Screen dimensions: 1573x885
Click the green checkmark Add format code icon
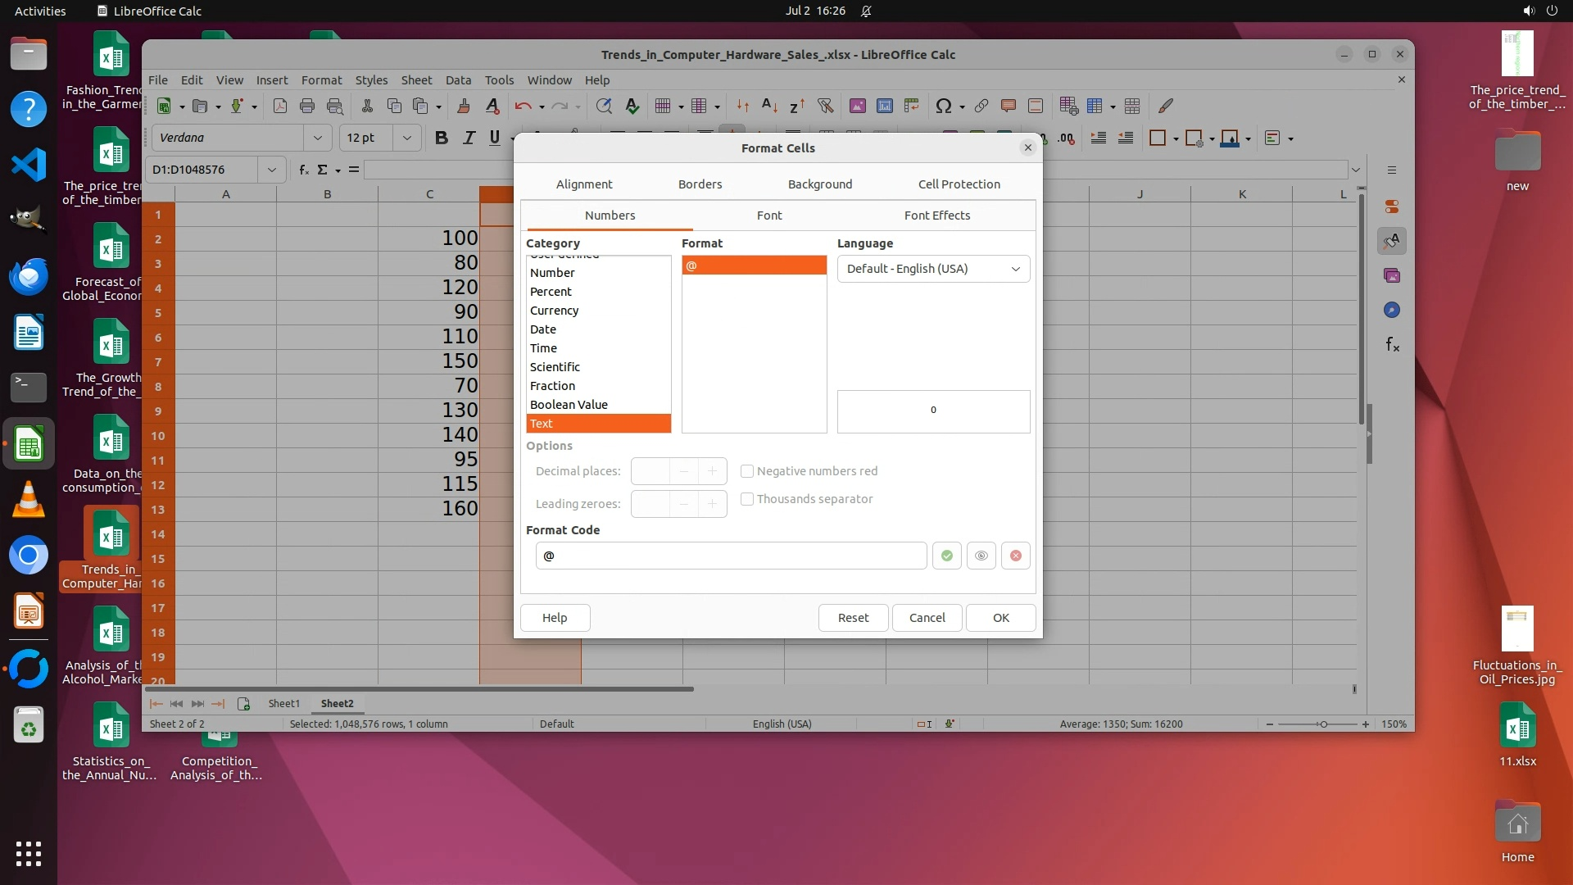tap(946, 556)
